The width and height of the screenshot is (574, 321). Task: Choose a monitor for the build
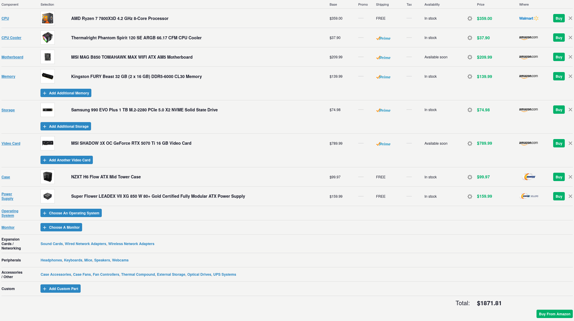pos(61,227)
